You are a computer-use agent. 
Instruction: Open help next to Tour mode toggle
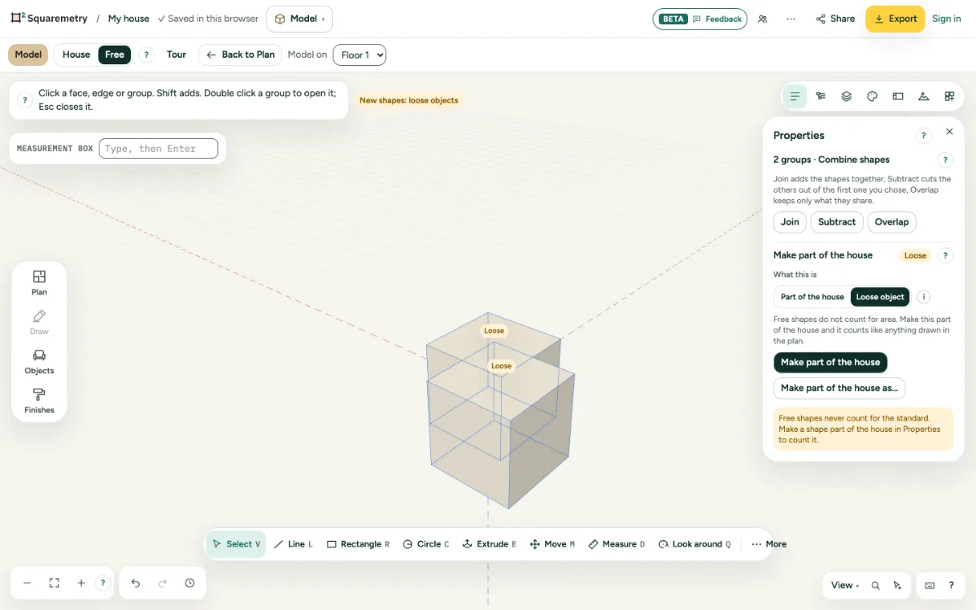(x=146, y=54)
